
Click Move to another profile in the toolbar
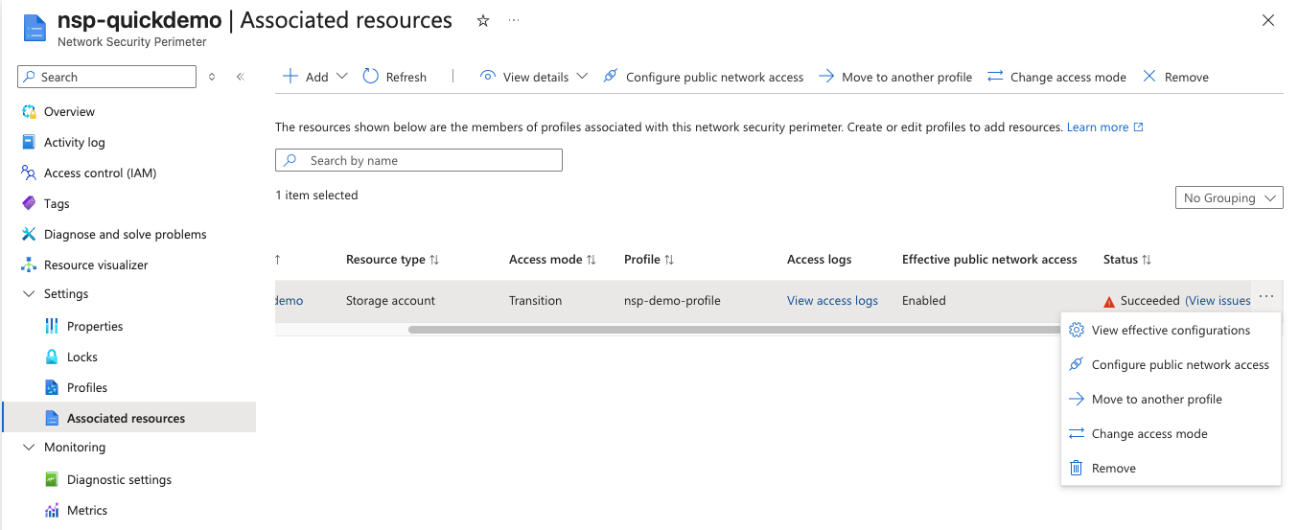(895, 77)
